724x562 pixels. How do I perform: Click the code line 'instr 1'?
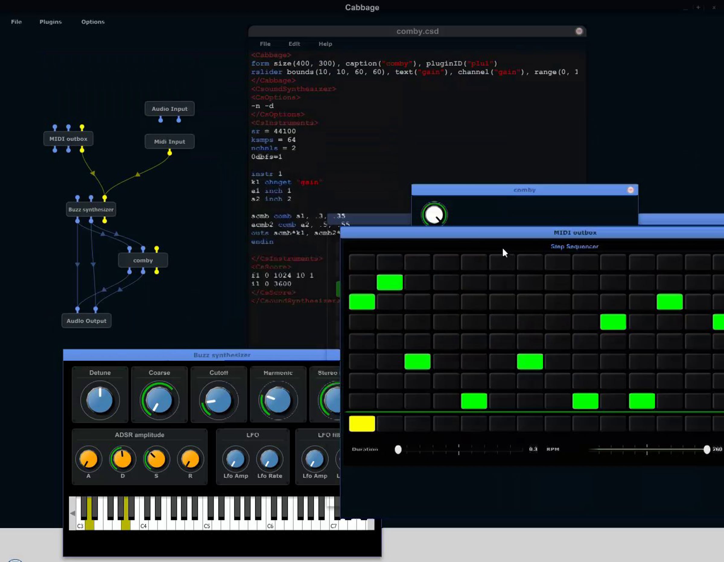point(267,174)
